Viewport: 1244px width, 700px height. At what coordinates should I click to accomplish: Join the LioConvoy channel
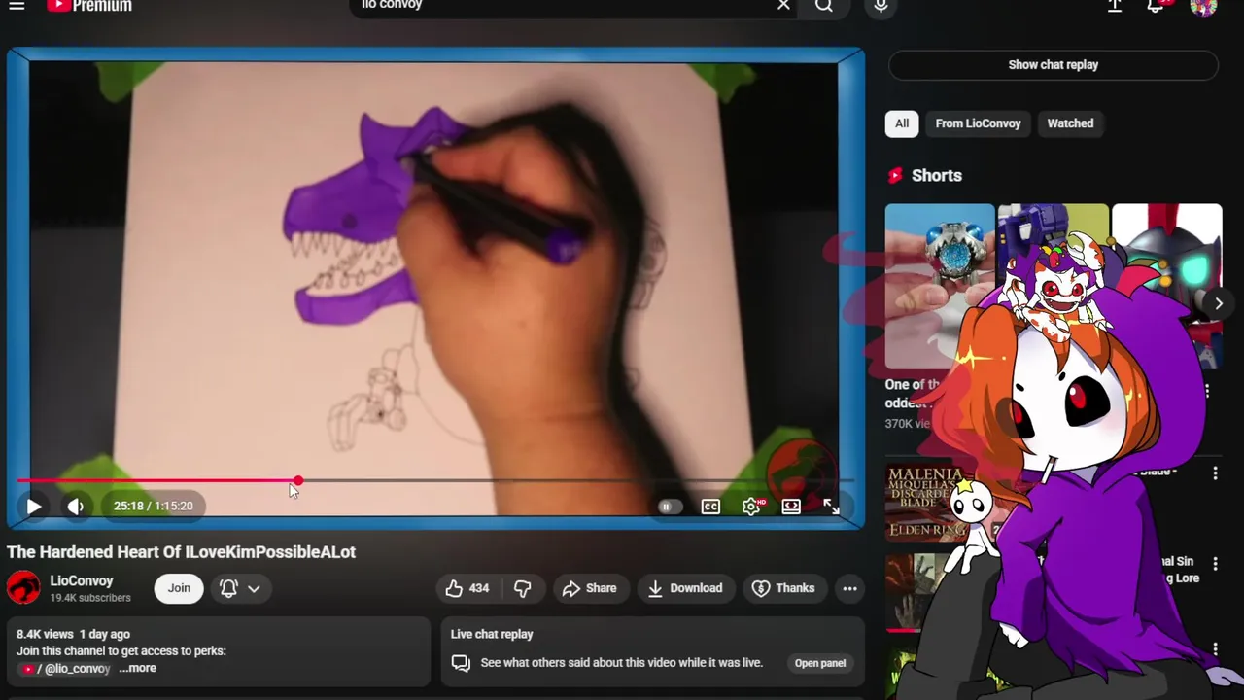179,588
